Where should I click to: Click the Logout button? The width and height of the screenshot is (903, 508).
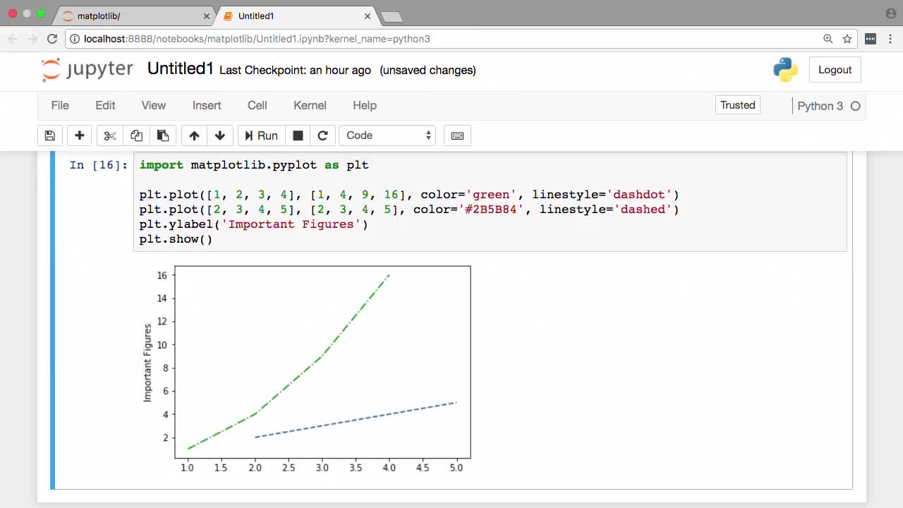pyautogui.click(x=835, y=69)
